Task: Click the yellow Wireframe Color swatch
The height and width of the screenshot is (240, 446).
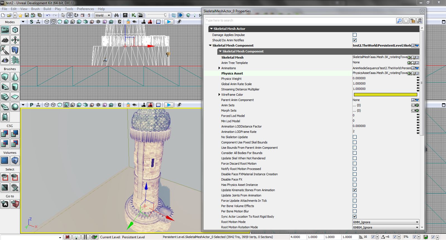Action: [x=385, y=95]
